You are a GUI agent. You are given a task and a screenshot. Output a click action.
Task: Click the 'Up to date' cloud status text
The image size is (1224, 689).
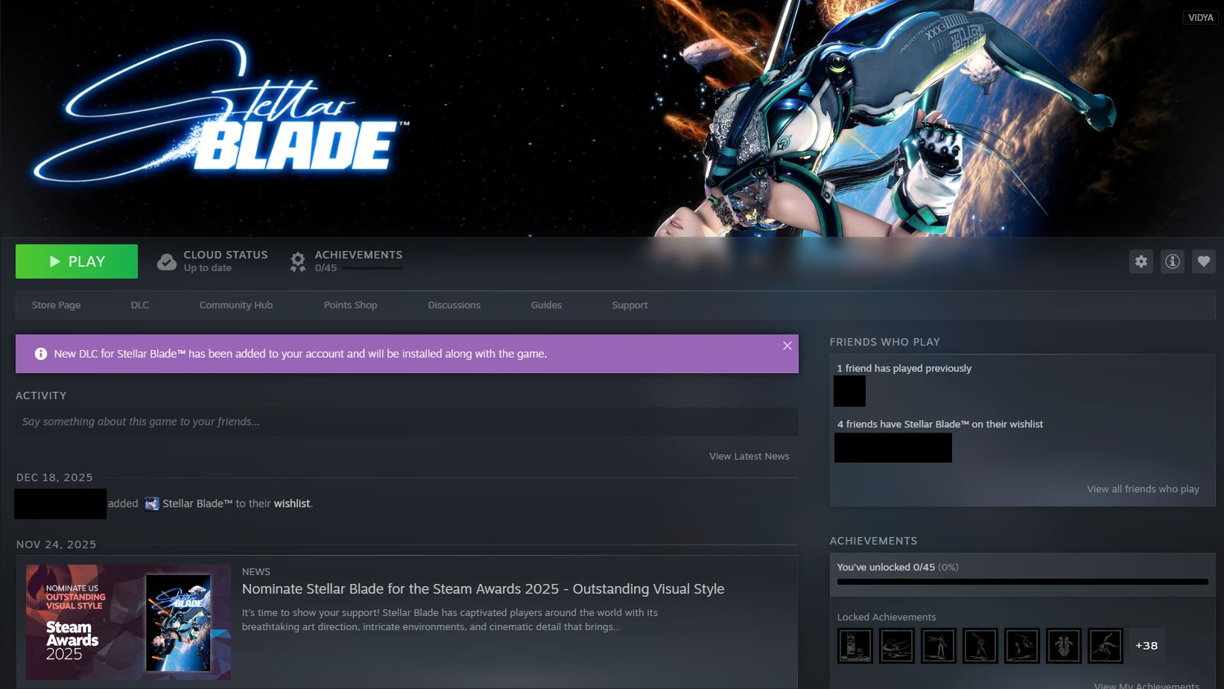point(208,268)
